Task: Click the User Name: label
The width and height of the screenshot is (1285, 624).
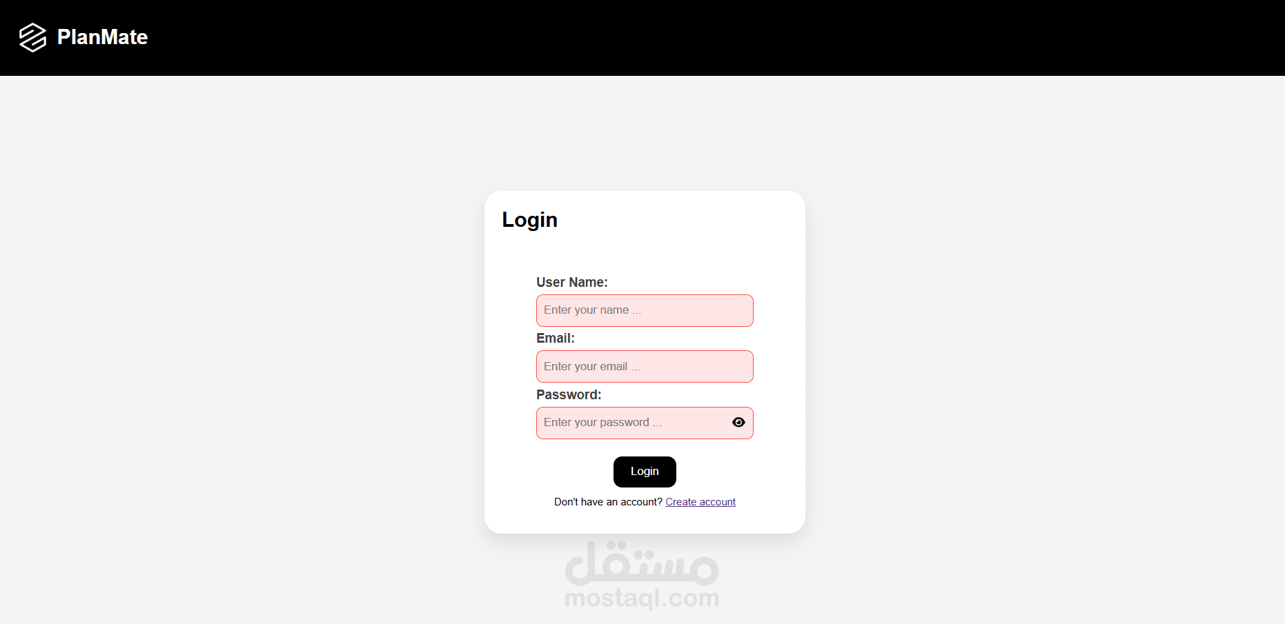Action: (572, 282)
